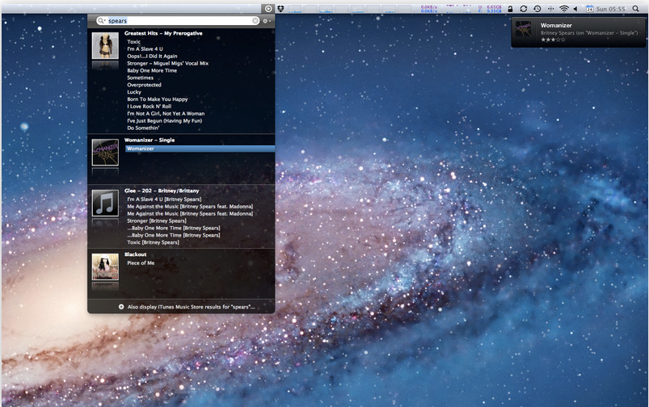
Task: Play "Baby One More Time" from Greatest Hits
Action: click(152, 71)
